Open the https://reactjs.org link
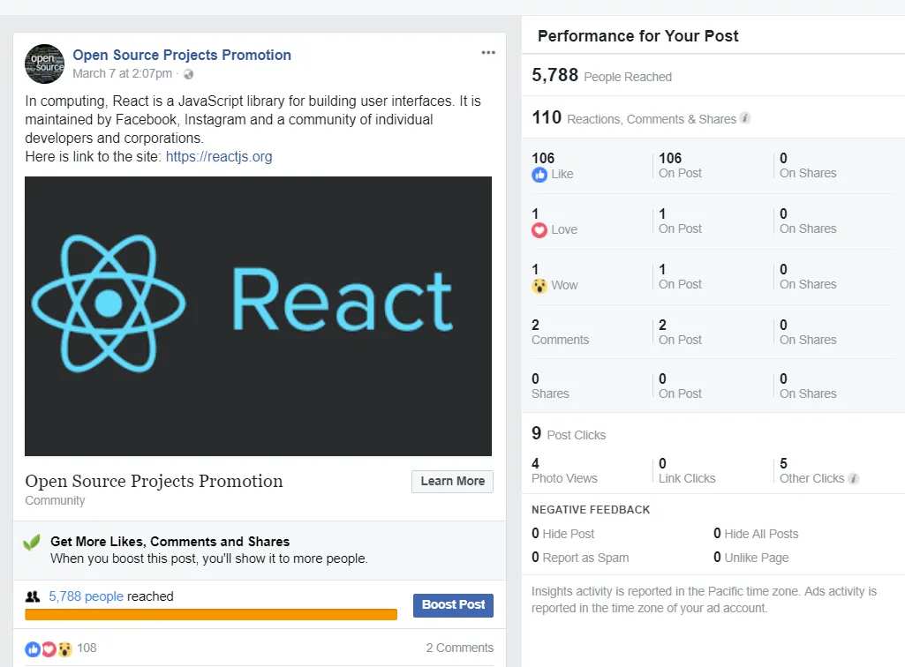The width and height of the screenshot is (905, 667). tap(219, 156)
